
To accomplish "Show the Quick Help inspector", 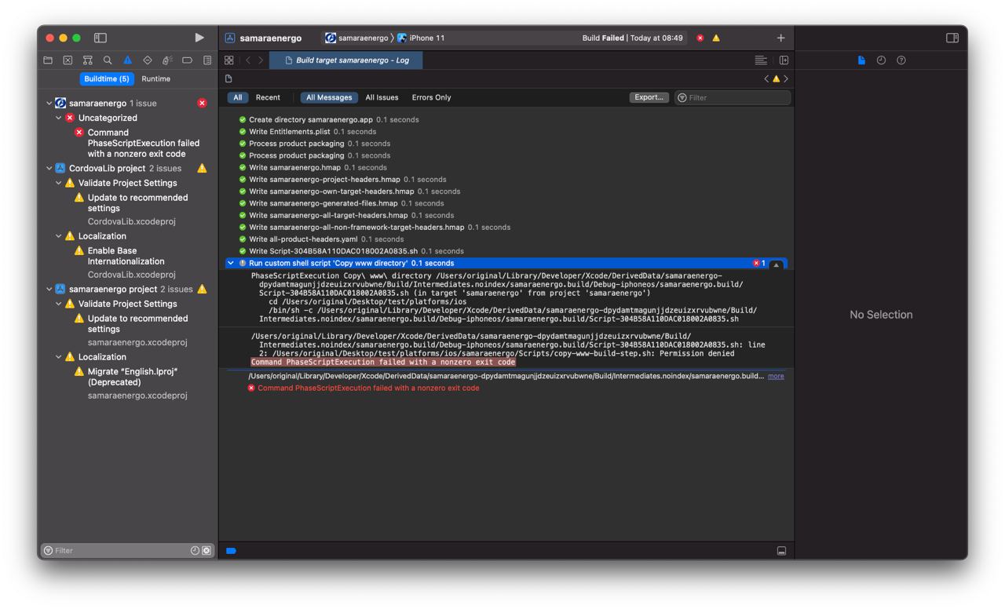I will [901, 60].
